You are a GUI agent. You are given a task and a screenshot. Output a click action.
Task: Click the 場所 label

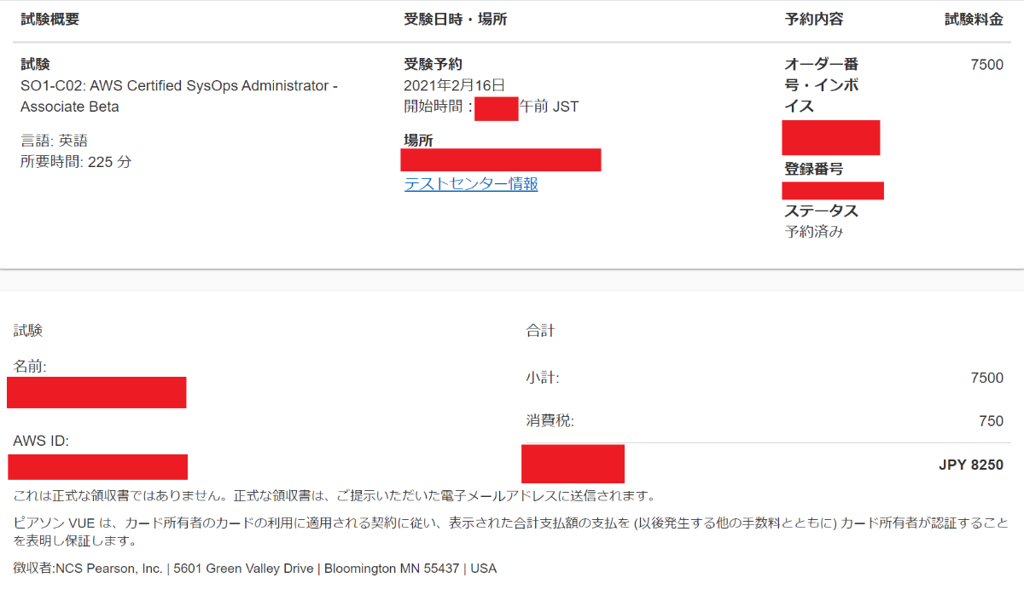pos(418,141)
